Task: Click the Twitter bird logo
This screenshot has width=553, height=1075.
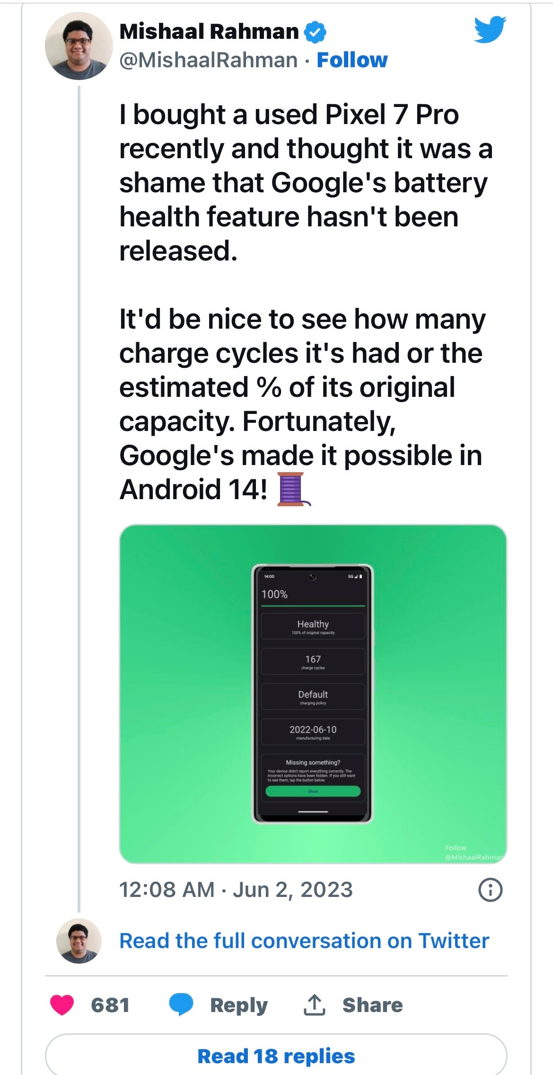Action: [x=490, y=29]
